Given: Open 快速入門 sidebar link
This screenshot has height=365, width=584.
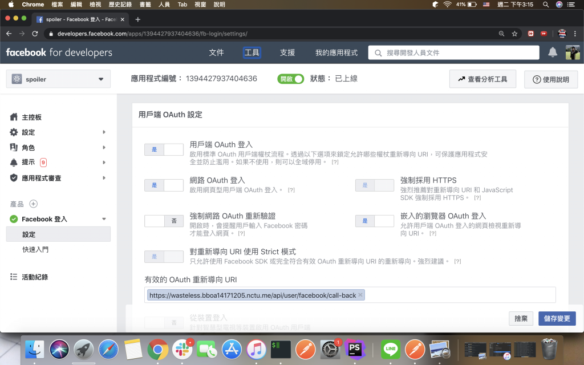Looking at the screenshot, I should pos(35,250).
